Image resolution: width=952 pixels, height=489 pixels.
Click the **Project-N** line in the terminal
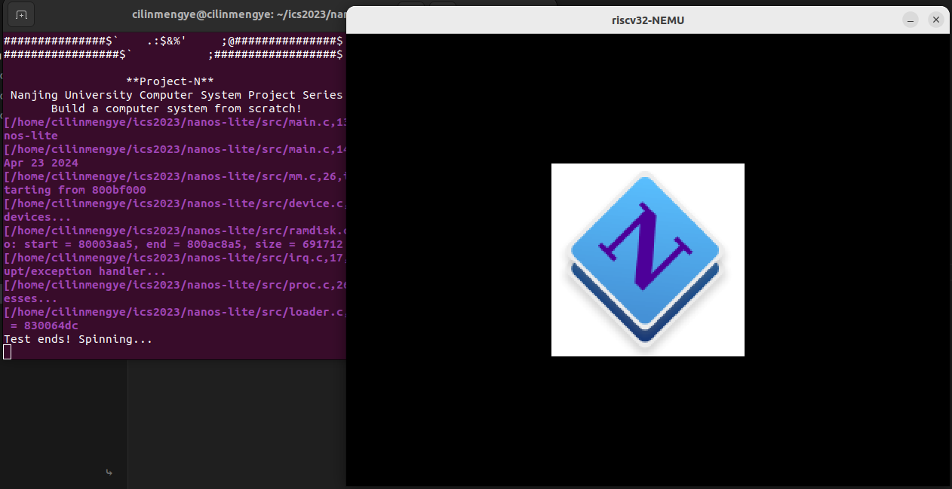coord(170,81)
